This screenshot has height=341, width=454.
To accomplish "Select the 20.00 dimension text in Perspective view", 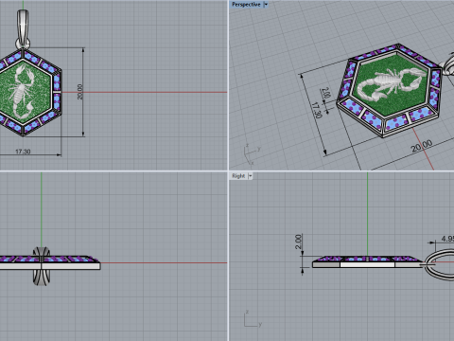I will point(422,146).
